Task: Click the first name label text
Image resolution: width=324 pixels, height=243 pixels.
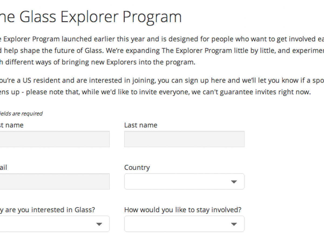Action: (x=12, y=125)
